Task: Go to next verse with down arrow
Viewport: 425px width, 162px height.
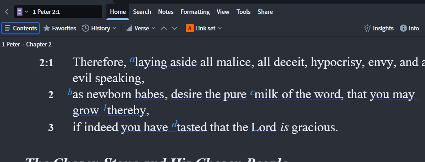Action: tap(175, 28)
